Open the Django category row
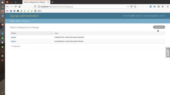 click(x=14, y=37)
